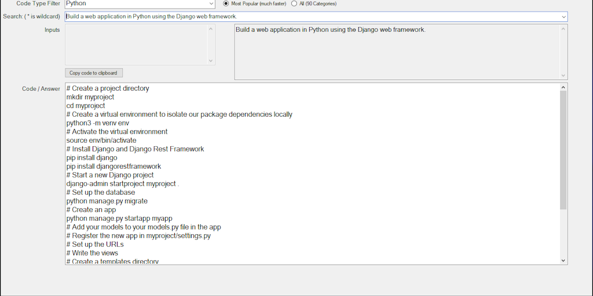Click the Inputs box scroll up arrow
Image resolution: width=593 pixels, height=296 pixels.
tap(211, 29)
